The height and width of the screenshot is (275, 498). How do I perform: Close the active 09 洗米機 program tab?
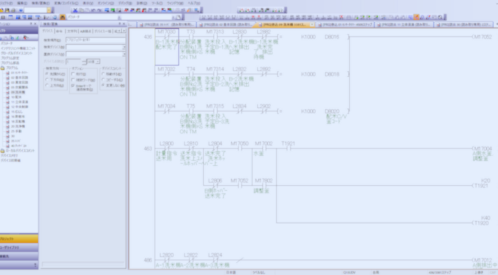click(x=312, y=25)
